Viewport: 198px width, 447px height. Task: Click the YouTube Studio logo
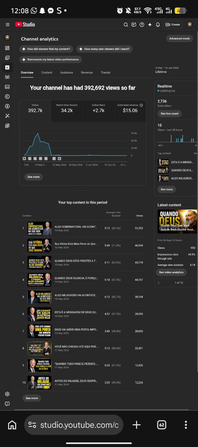[25, 25]
